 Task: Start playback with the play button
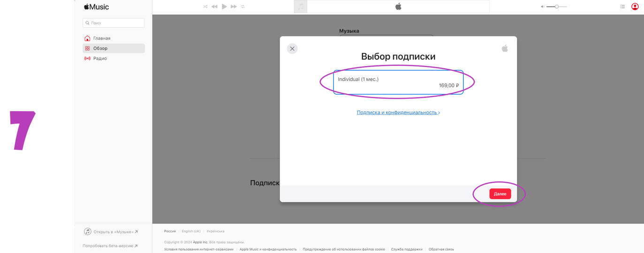[x=224, y=7]
